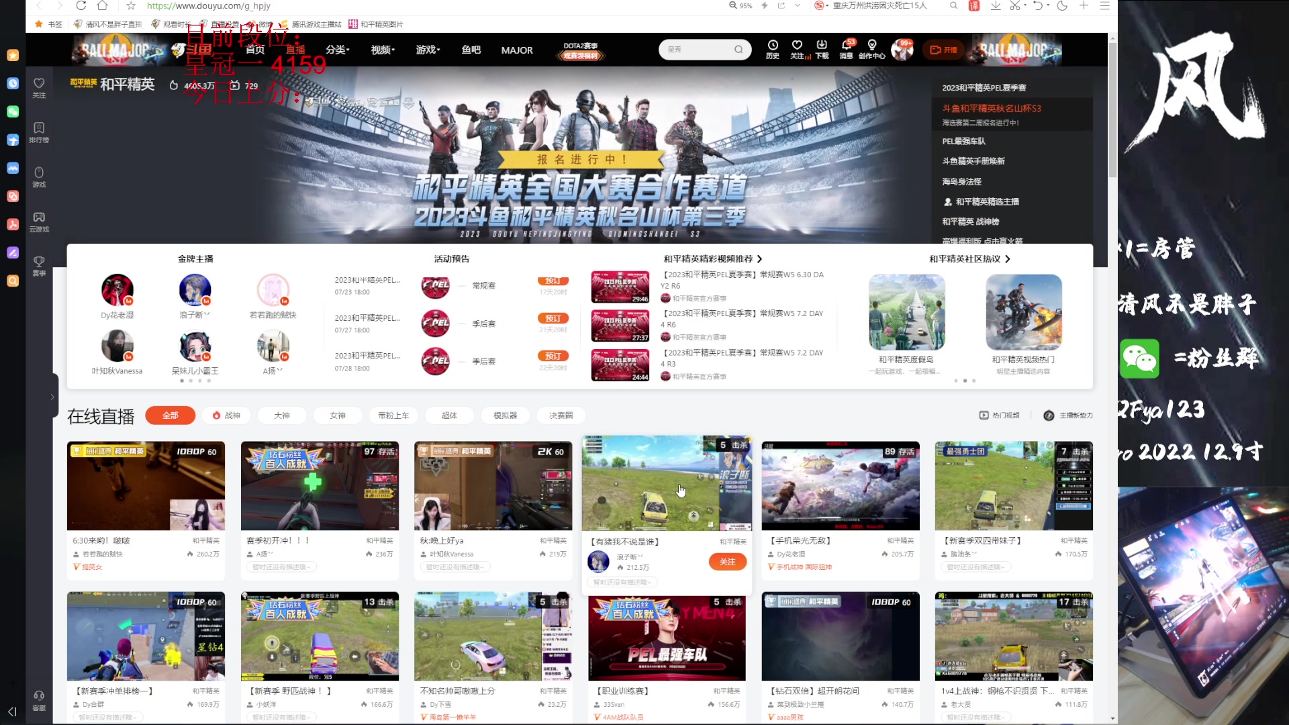The height and width of the screenshot is (725, 1289).
Task: Open 斗鱼和平精英秋名山杯S3 link
Action: point(992,108)
